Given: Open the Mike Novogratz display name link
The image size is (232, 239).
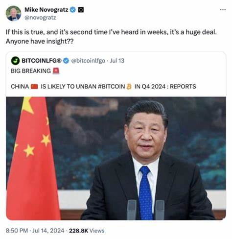Looking at the screenshot, I should point(46,10).
